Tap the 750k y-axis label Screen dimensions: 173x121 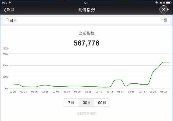5,54
